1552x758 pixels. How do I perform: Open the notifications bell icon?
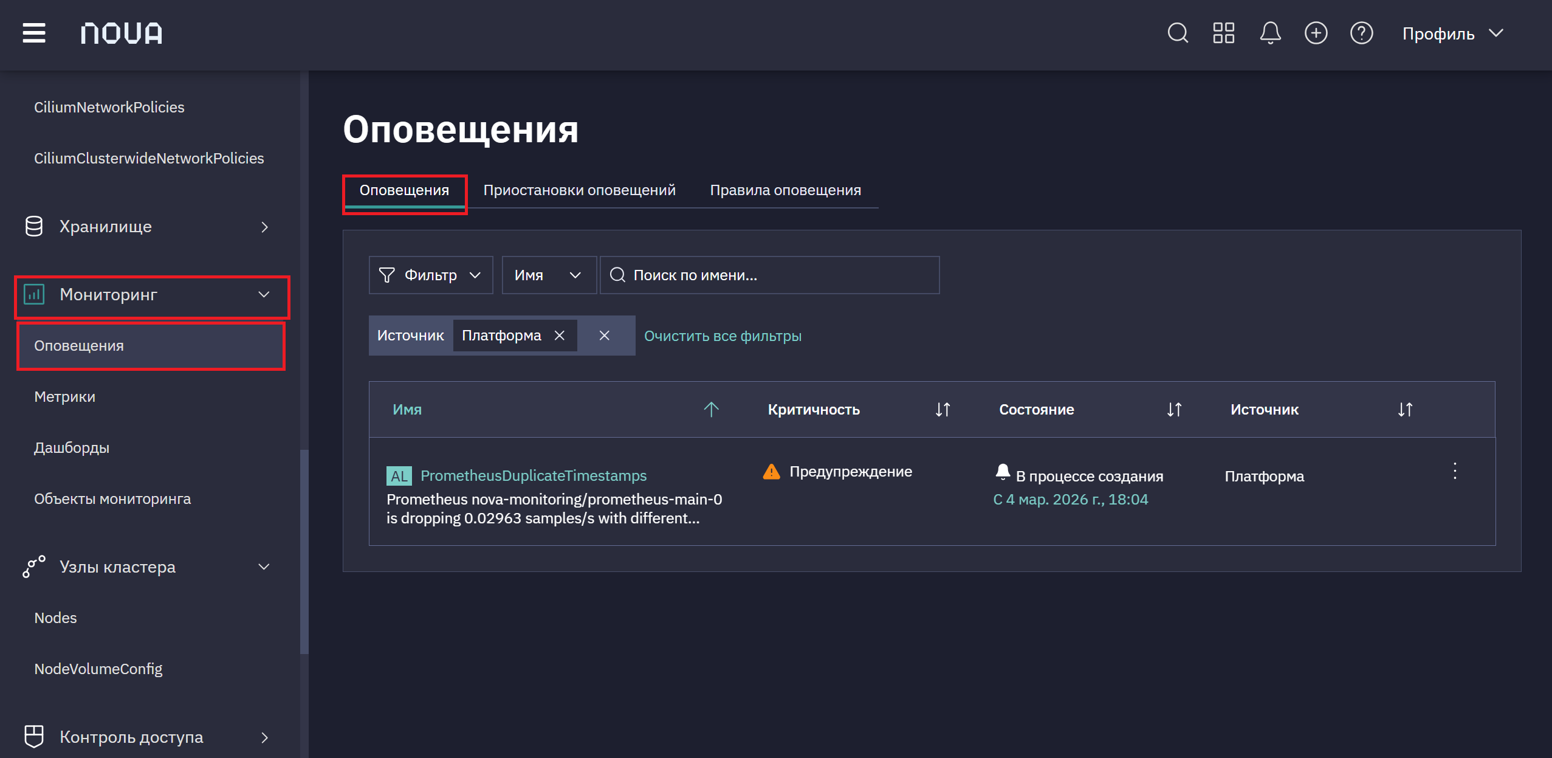click(1270, 33)
